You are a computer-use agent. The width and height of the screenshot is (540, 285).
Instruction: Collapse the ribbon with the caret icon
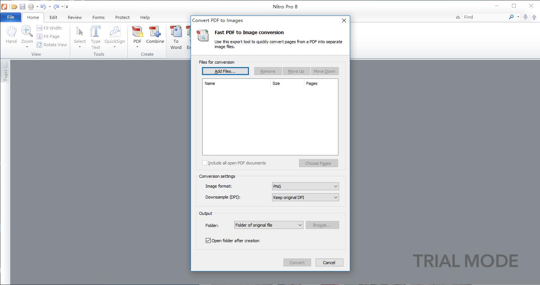pos(458,17)
